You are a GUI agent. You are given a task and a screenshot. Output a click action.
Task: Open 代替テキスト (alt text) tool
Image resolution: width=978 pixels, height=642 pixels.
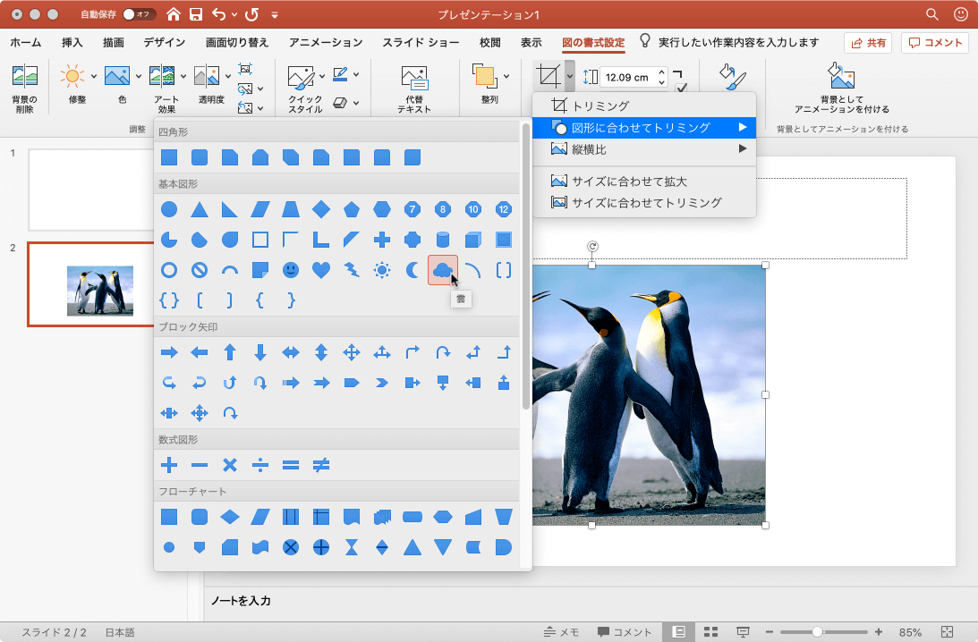pyautogui.click(x=414, y=79)
